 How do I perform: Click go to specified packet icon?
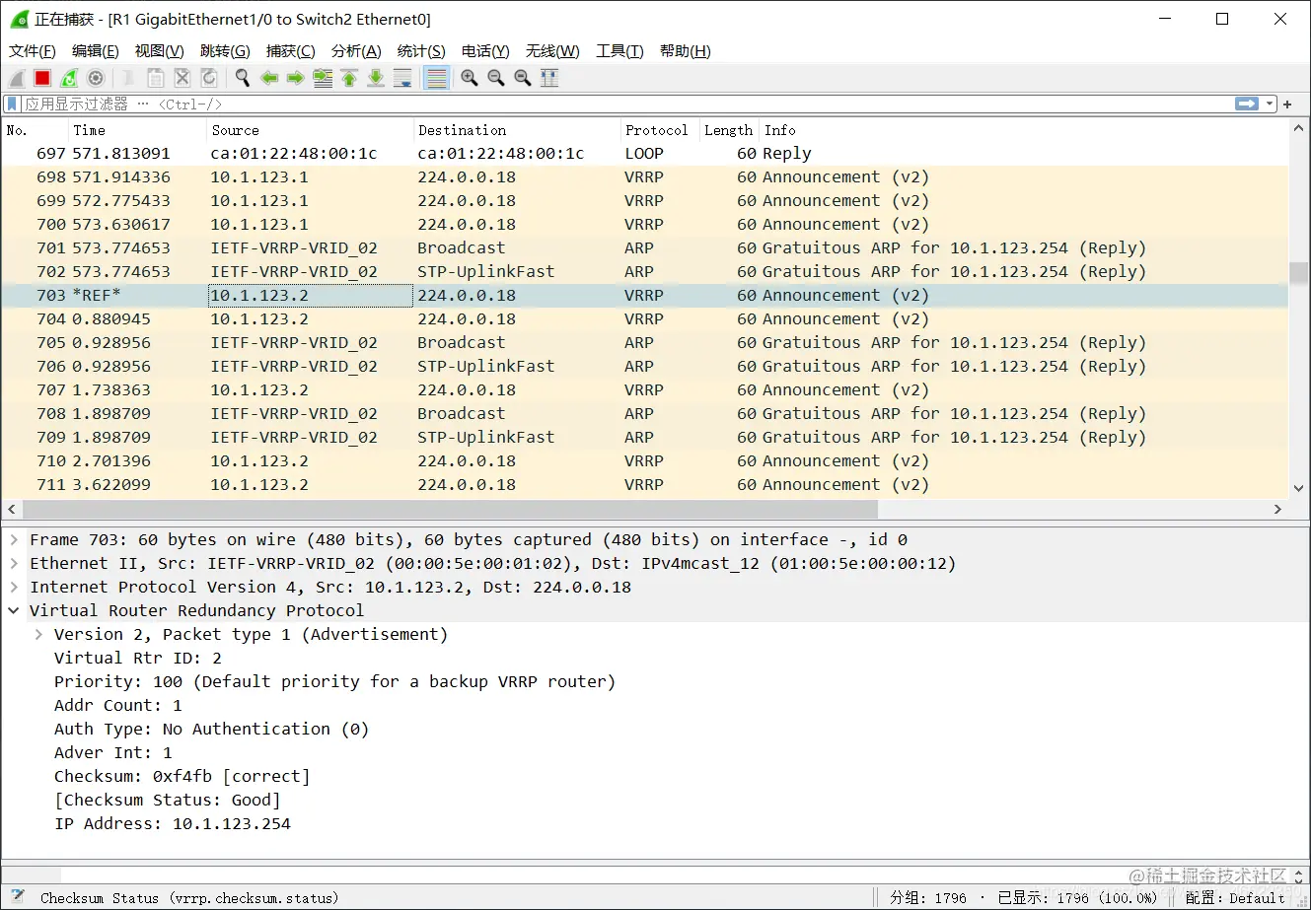pyautogui.click(x=323, y=78)
